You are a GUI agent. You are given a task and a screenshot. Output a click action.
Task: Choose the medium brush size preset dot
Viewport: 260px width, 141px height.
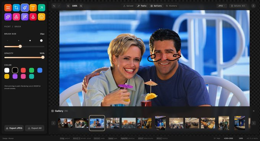click(x=30, y=40)
